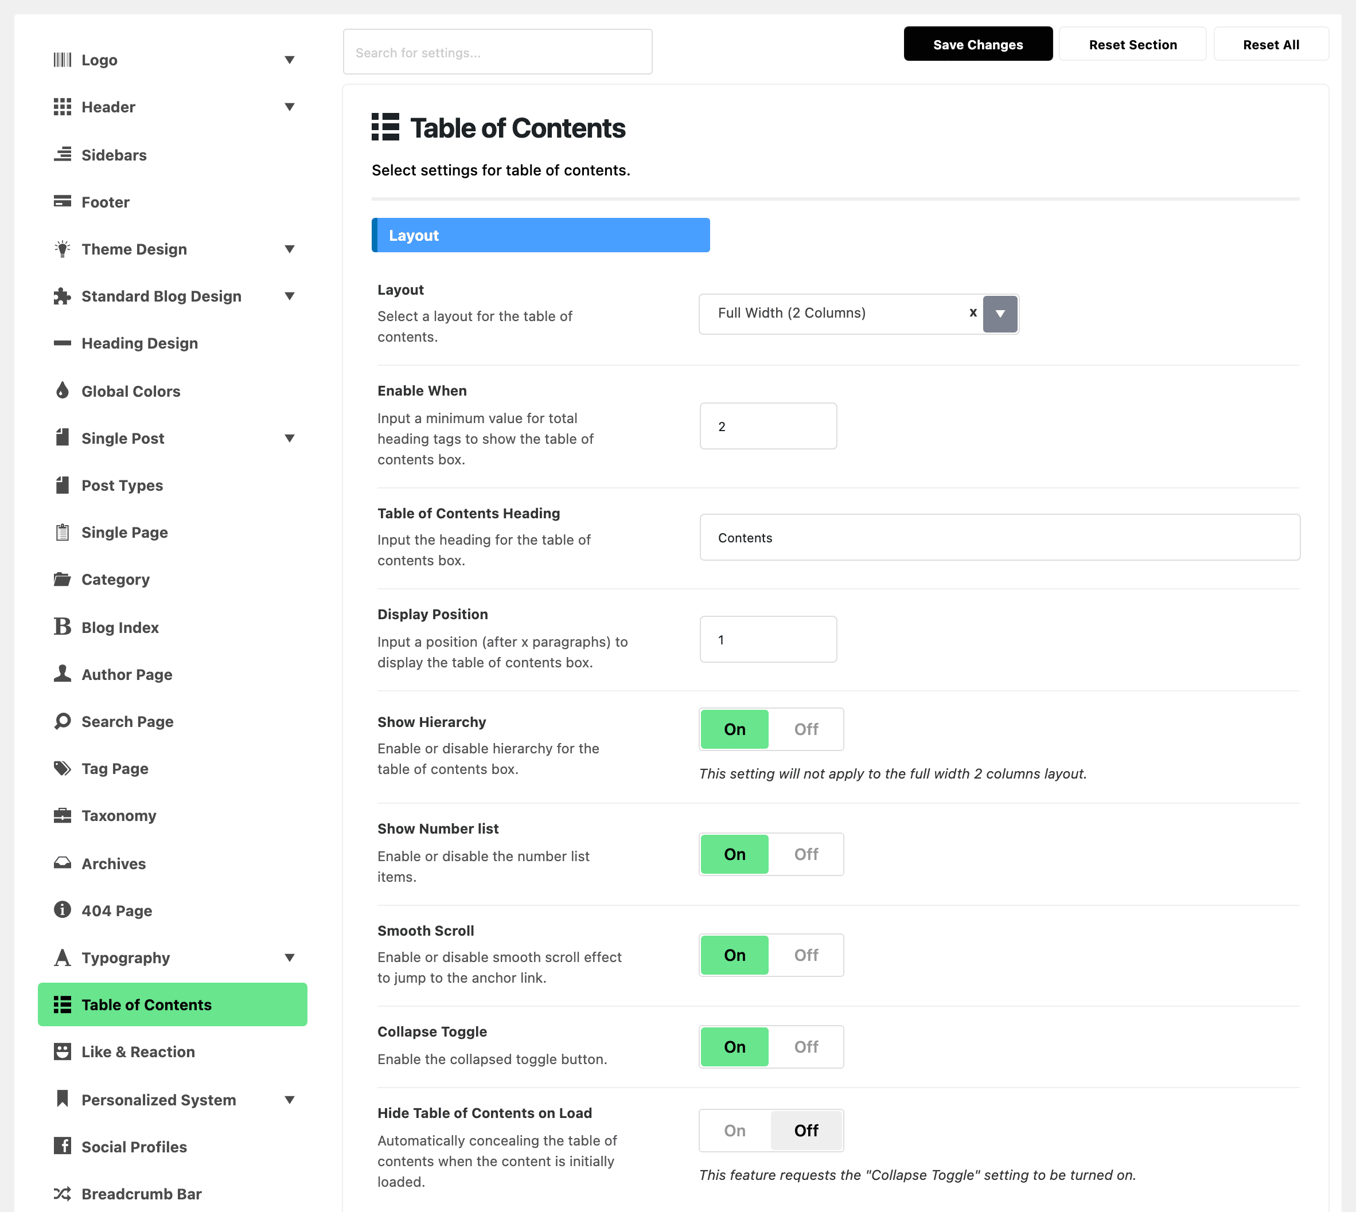Open the Post Types section
This screenshot has width=1356, height=1212.
(x=173, y=486)
